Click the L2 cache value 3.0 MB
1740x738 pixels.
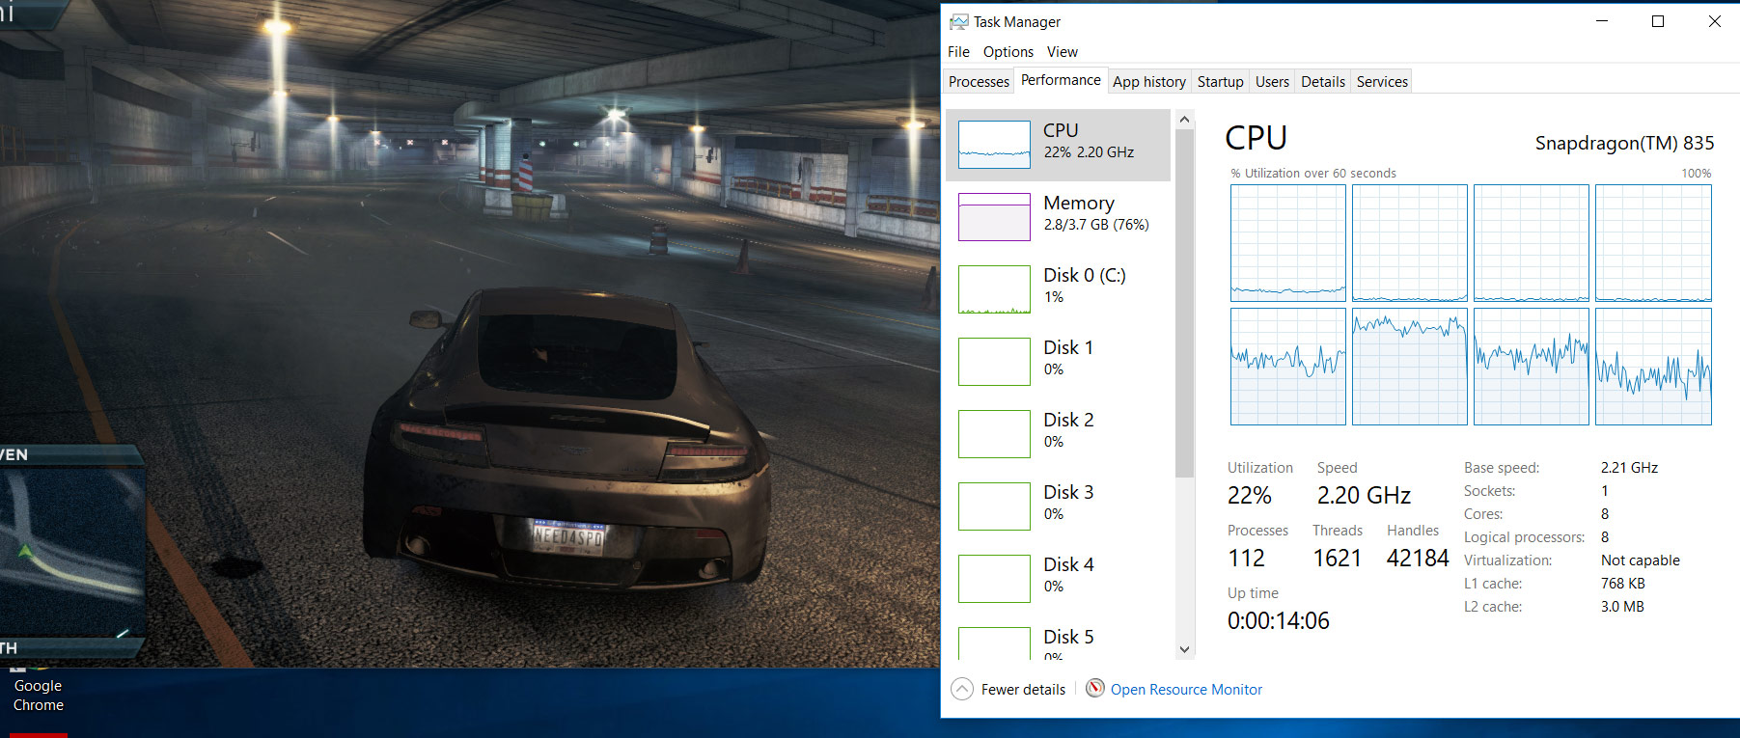pos(1622,607)
